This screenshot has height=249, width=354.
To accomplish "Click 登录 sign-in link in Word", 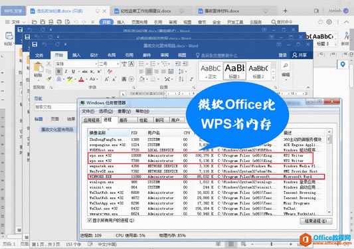I will [x=282, y=55].
